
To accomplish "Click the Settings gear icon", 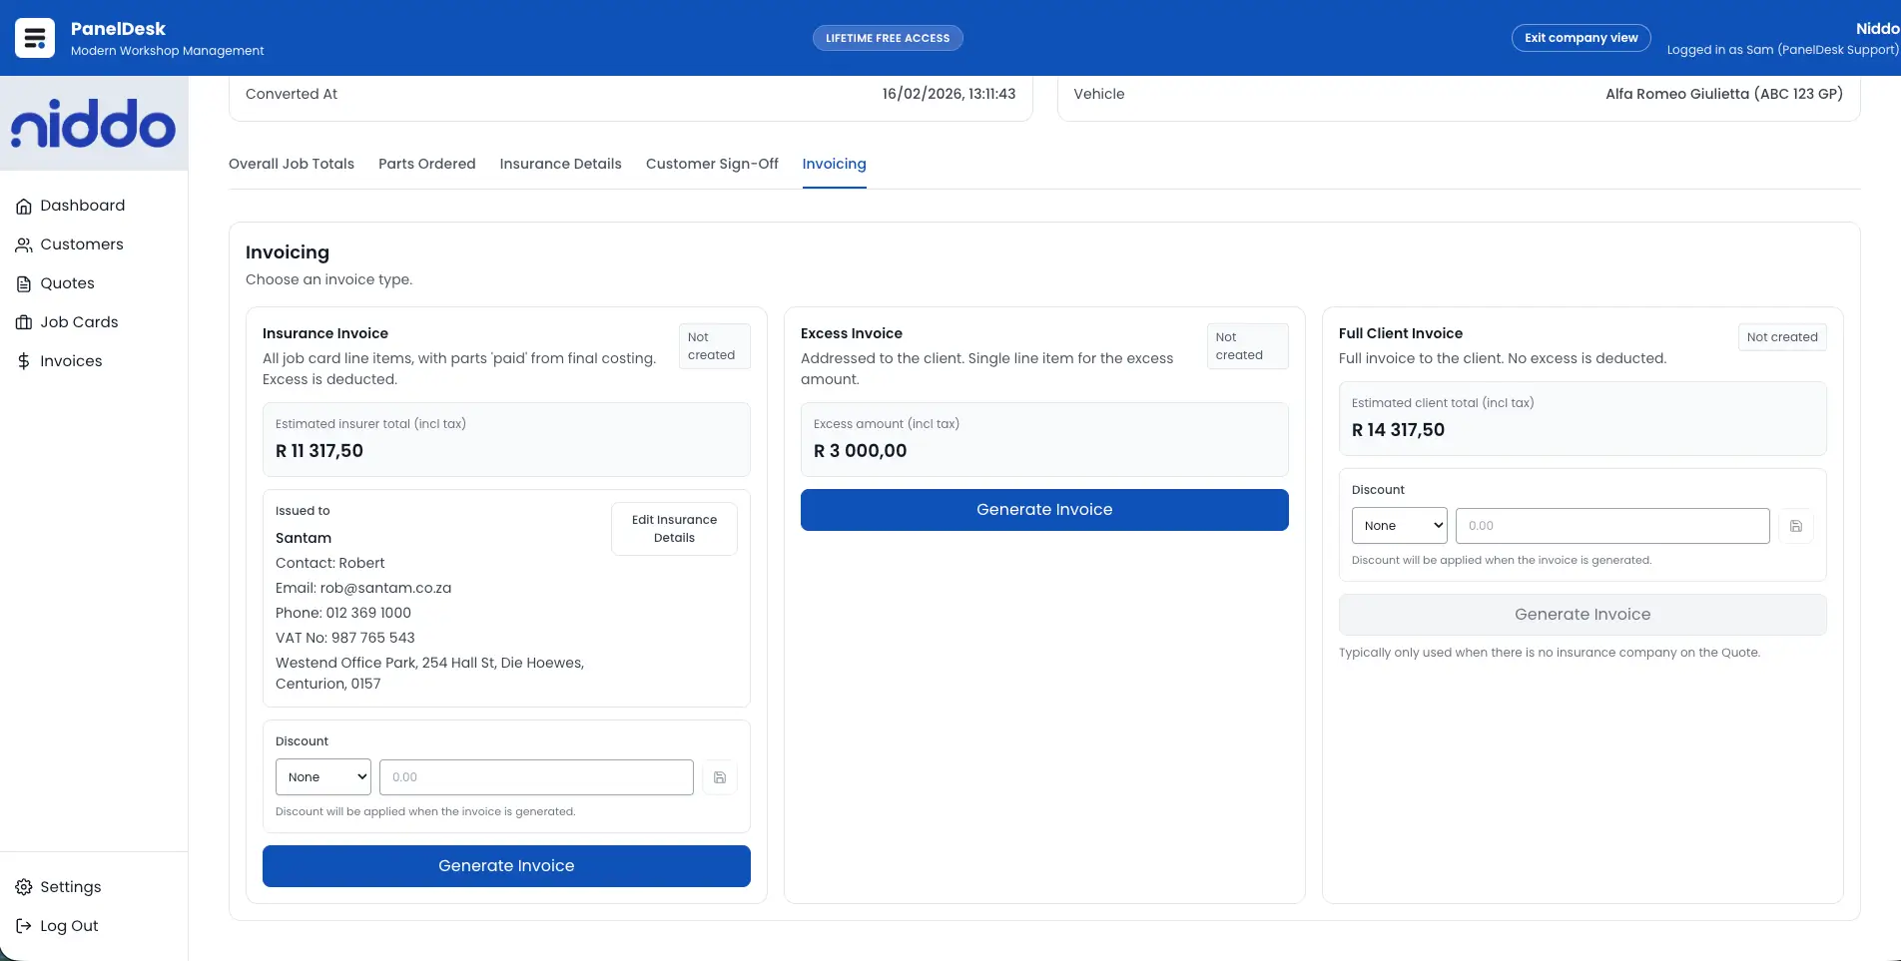I will tap(24, 886).
